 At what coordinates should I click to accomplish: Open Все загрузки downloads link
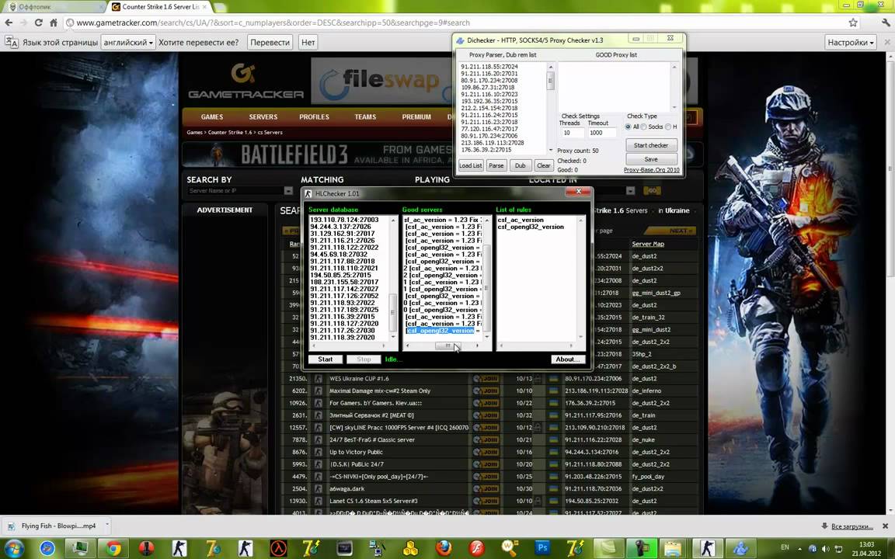coord(851,526)
